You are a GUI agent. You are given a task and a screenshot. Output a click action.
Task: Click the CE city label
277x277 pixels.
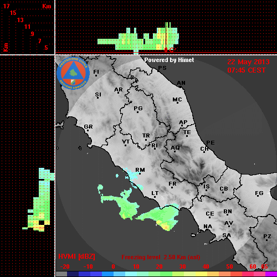coord(210,214)
